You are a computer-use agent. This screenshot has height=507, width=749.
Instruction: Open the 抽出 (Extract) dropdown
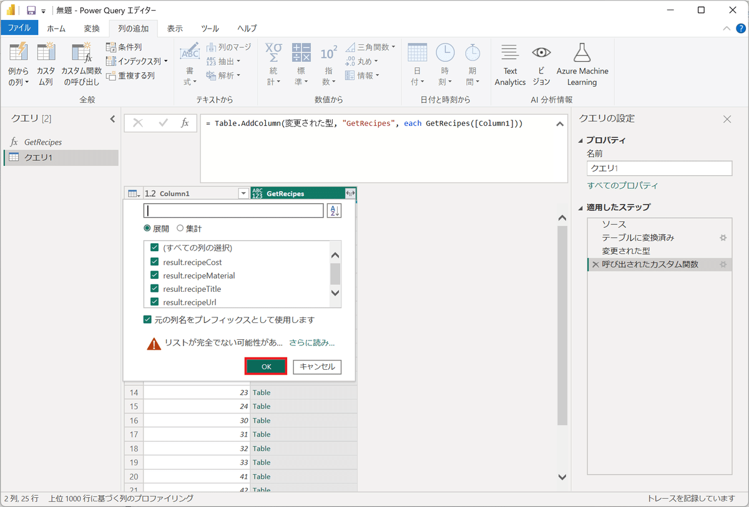pyautogui.click(x=223, y=61)
